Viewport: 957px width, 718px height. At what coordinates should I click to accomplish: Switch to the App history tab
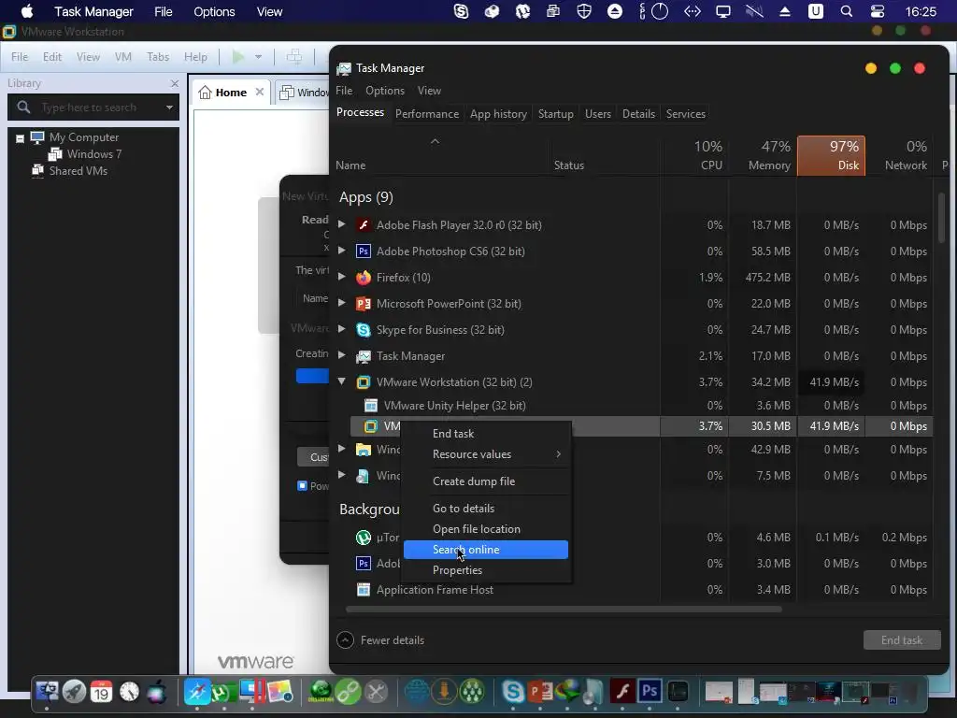click(498, 113)
